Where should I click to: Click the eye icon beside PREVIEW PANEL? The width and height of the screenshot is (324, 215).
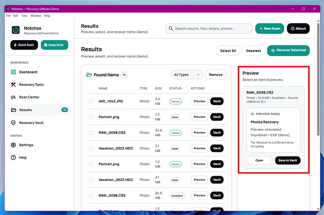pyautogui.click(x=252, y=114)
